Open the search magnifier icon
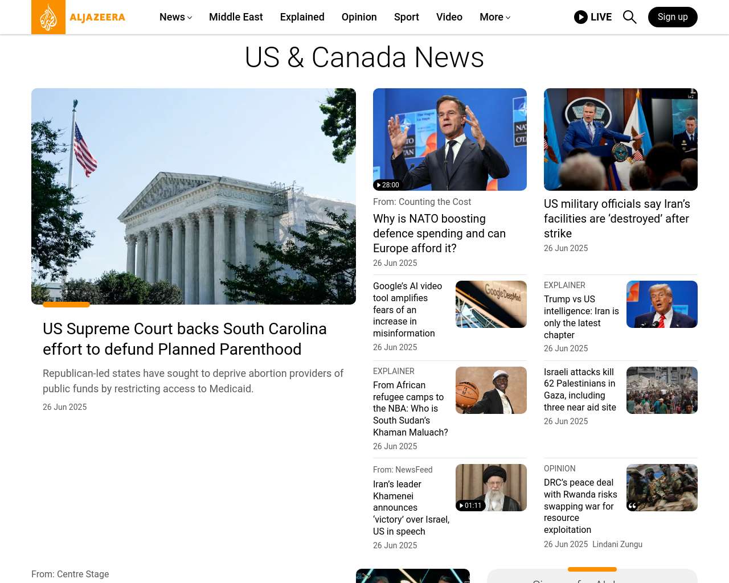729x583 pixels. (x=629, y=17)
